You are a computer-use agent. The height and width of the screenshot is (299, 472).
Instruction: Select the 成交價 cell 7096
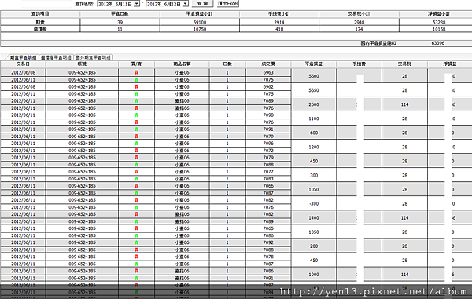[268, 143]
